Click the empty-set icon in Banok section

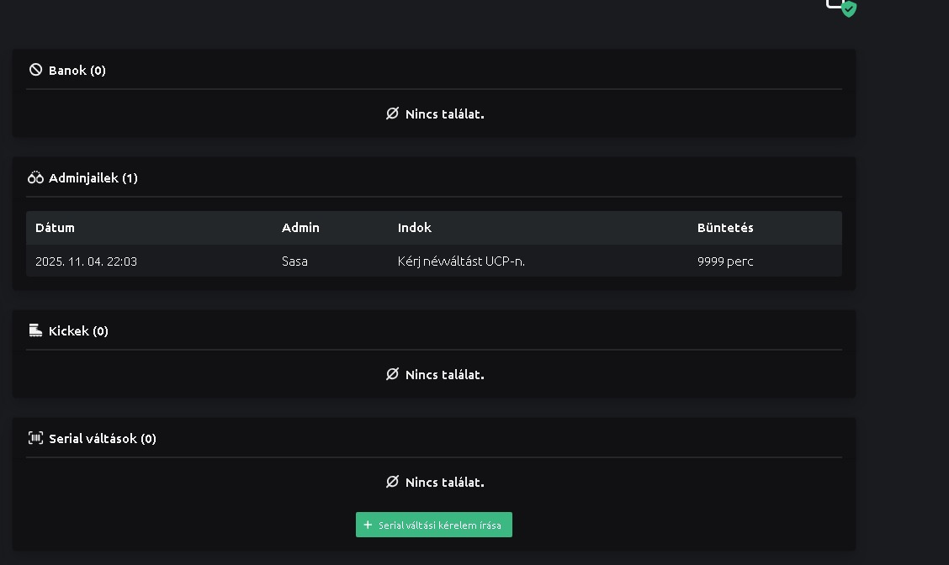point(392,114)
